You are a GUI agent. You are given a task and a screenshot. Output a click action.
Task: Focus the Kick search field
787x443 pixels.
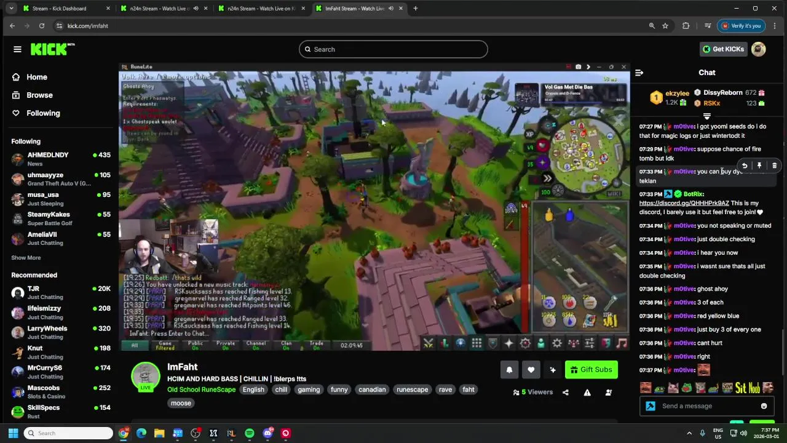coord(393,49)
